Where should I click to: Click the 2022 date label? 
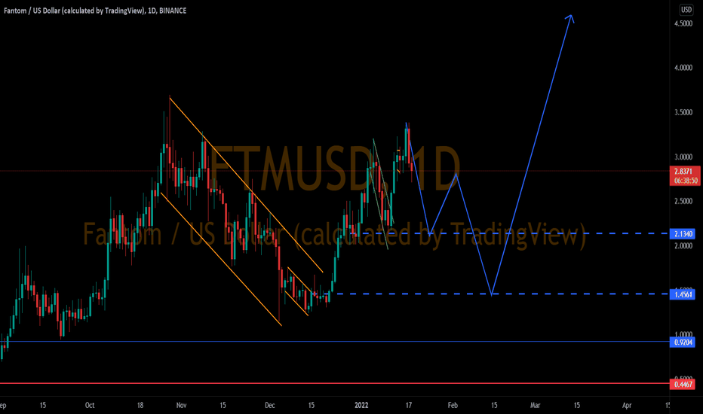[361, 406]
